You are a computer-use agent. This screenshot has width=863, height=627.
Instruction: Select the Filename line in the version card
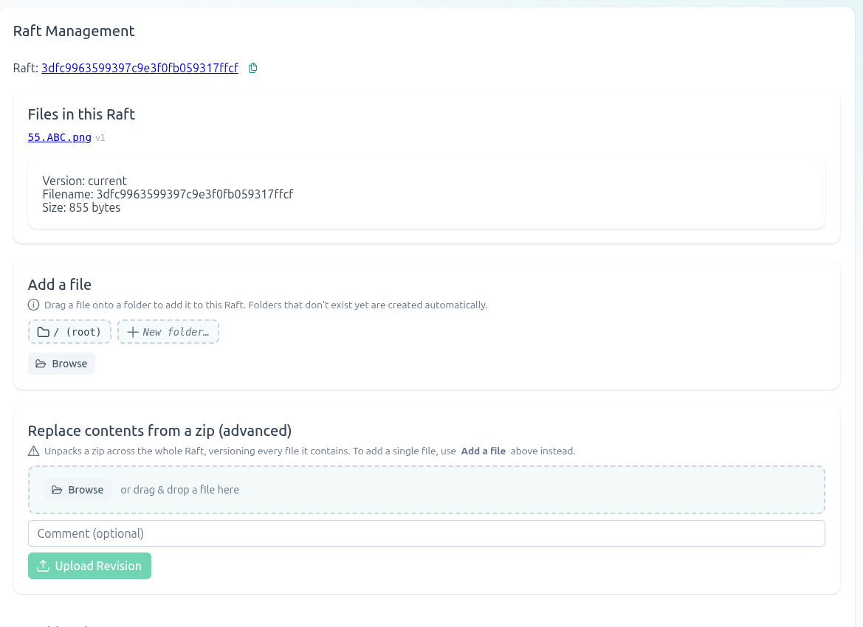pyautogui.click(x=168, y=194)
